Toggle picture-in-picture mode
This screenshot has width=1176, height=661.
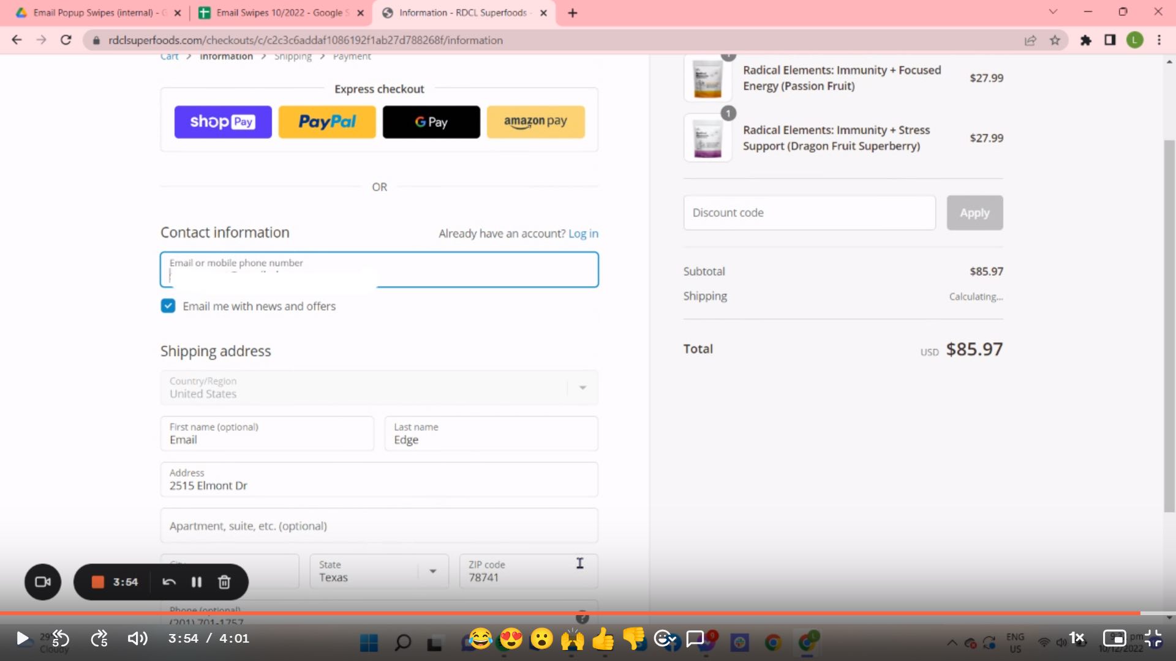[x=1114, y=638]
